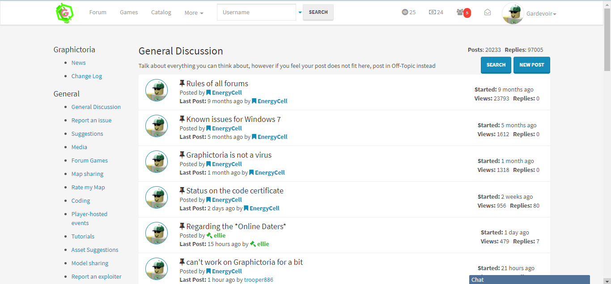Open the Media forum link
The height and width of the screenshot is (284, 611).
[x=79, y=147]
